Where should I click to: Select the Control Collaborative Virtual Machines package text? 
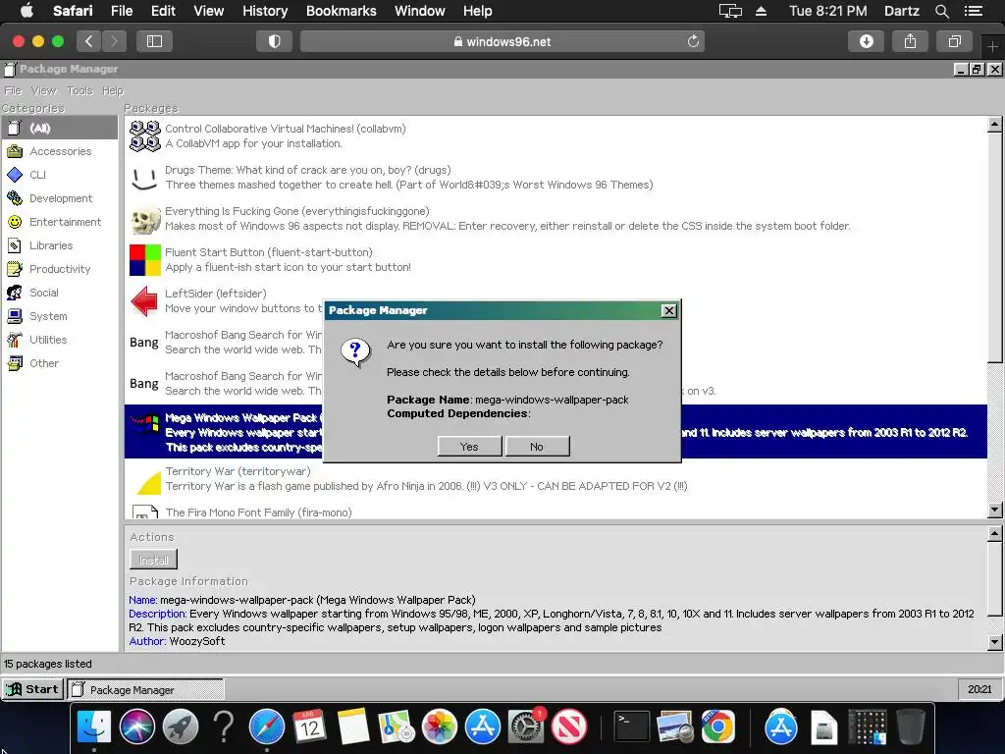pyautogui.click(x=286, y=129)
